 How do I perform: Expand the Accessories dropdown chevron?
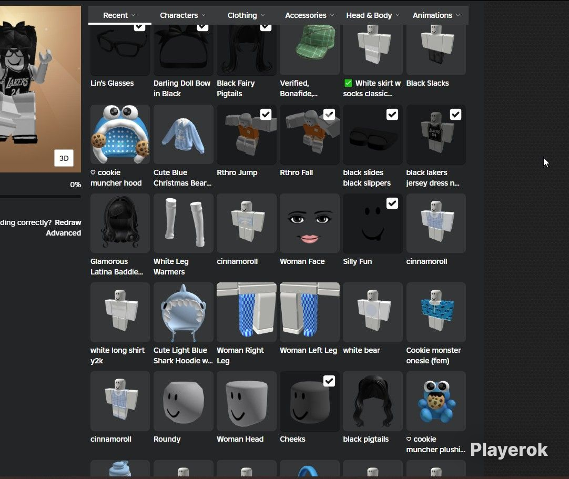point(332,15)
